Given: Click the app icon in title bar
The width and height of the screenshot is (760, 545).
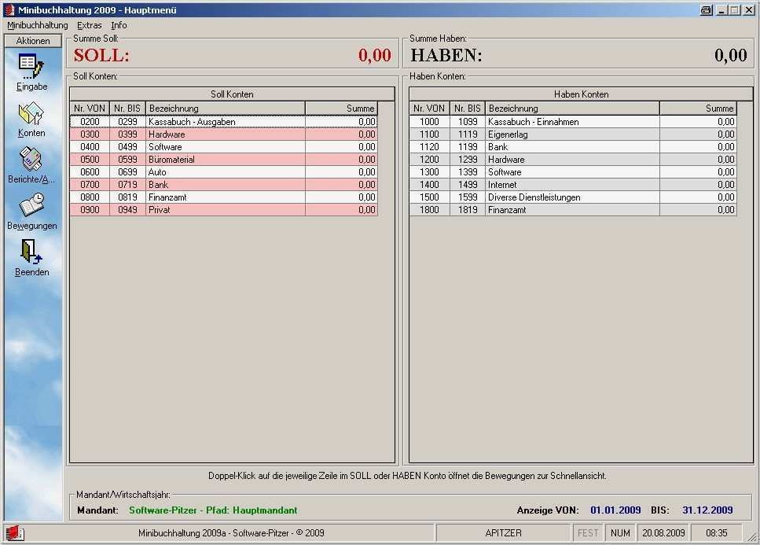Looking at the screenshot, I should pos(9,10).
